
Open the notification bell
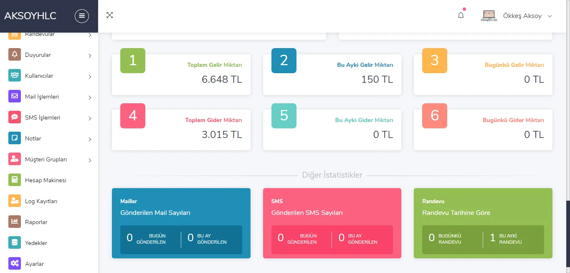pos(461,15)
